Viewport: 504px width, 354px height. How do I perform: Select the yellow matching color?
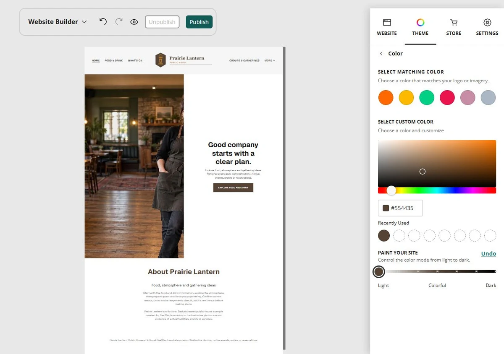point(406,98)
